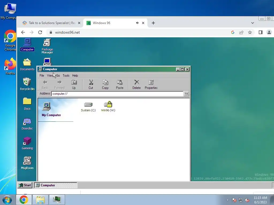Open the View menu

coord(50,76)
